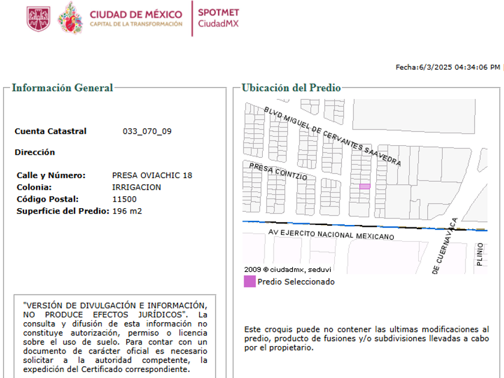
Task: Click the Ubicación del Predio heading
Action: point(291,88)
